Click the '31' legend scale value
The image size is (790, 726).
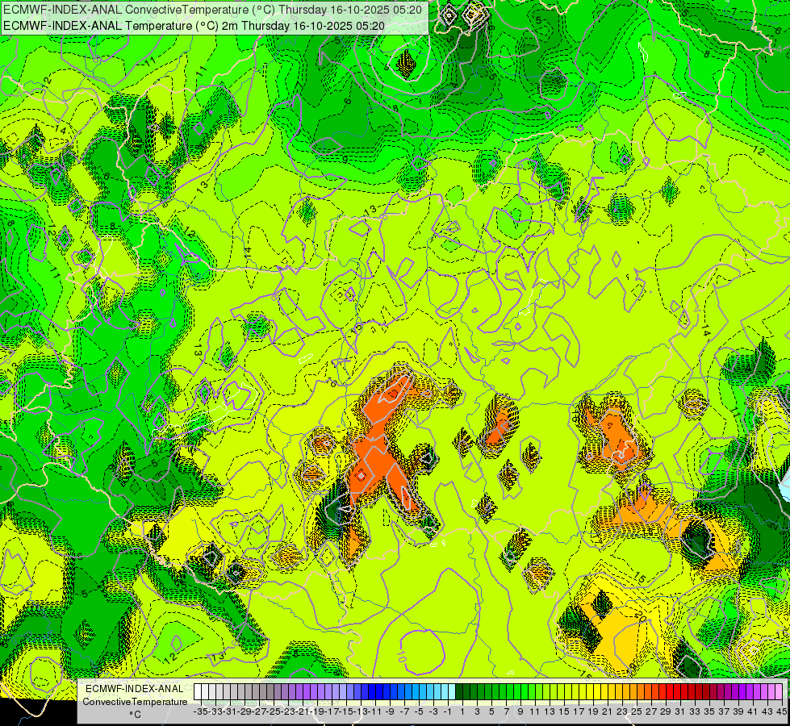click(x=680, y=712)
